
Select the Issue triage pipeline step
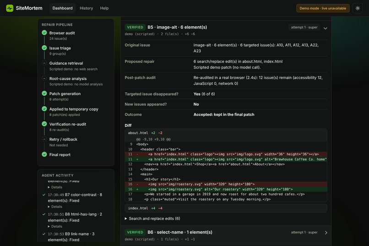coord(76,50)
